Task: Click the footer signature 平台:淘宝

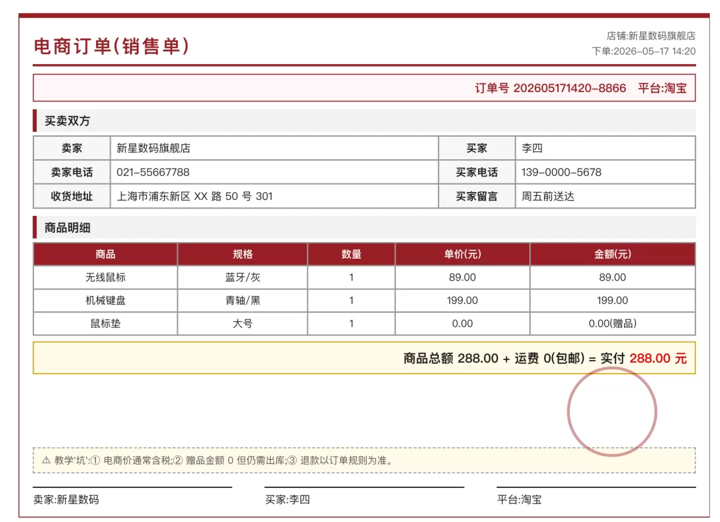Action: (x=519, y=499)
